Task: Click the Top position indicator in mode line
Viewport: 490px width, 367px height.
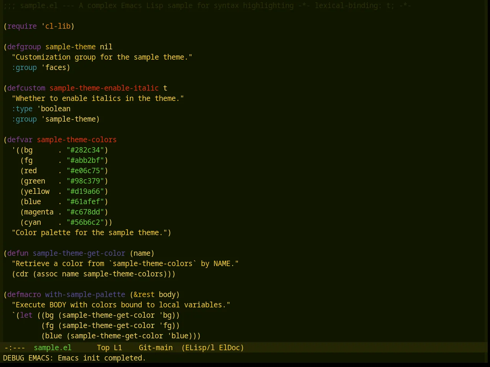Action: coord(103,348)
